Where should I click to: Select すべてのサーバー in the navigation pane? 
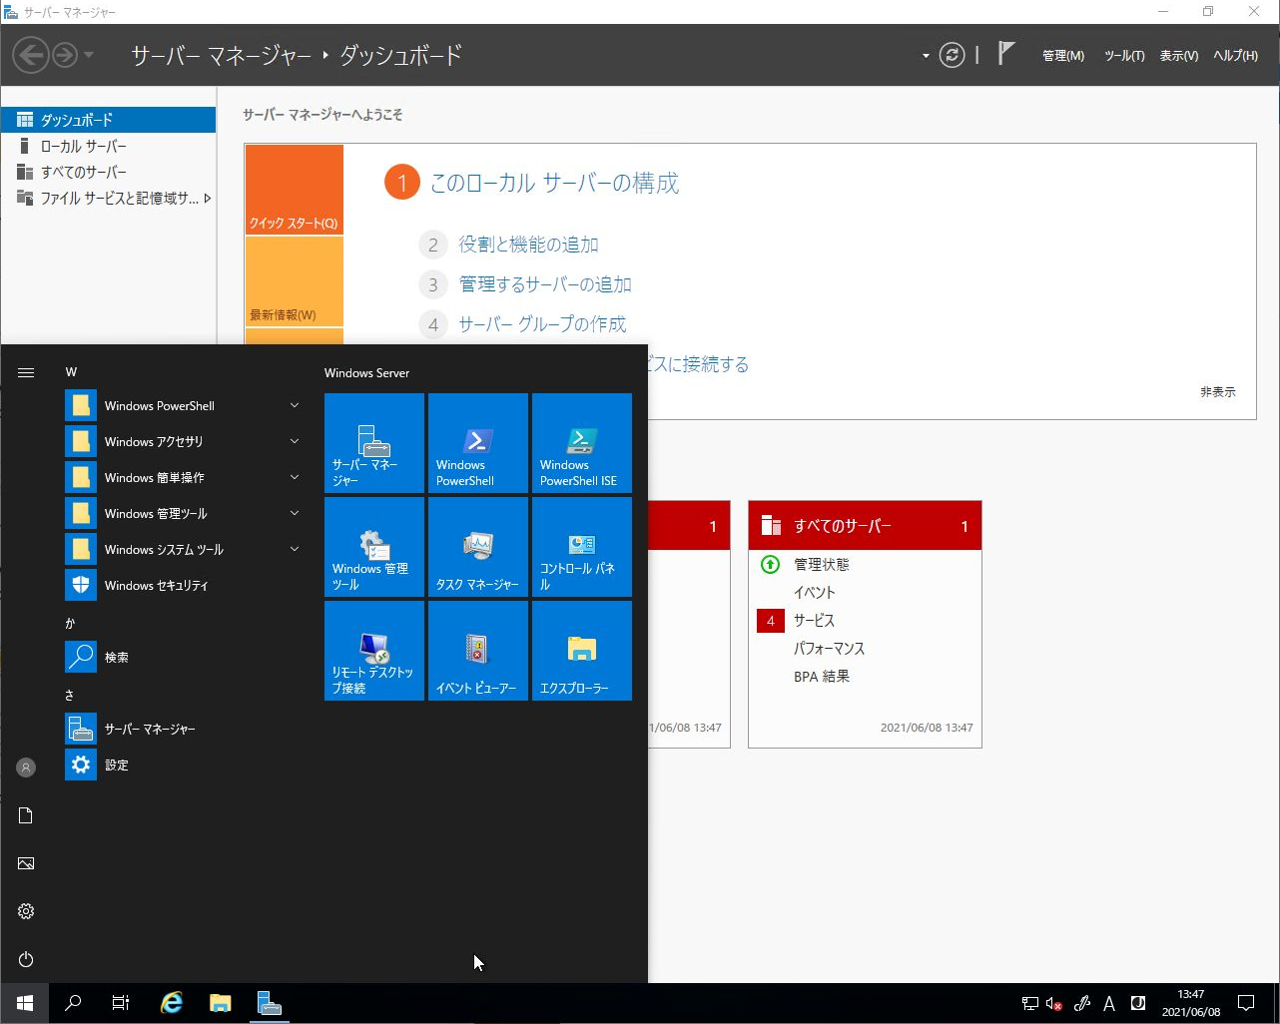click(x=108, y=172)
